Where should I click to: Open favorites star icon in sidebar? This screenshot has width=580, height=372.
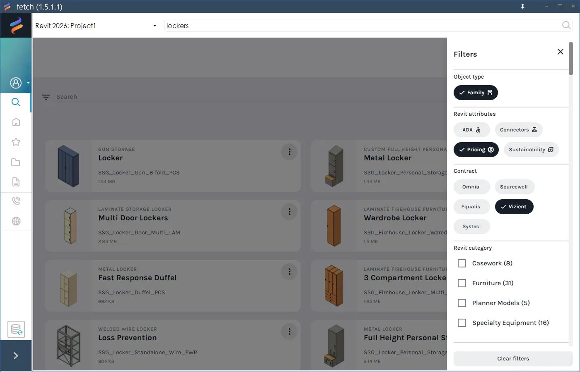(x=16, y=142)
